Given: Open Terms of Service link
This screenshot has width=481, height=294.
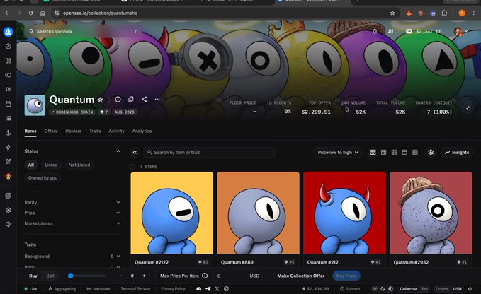Looking at the screenshot, I should tap(135, 289).
